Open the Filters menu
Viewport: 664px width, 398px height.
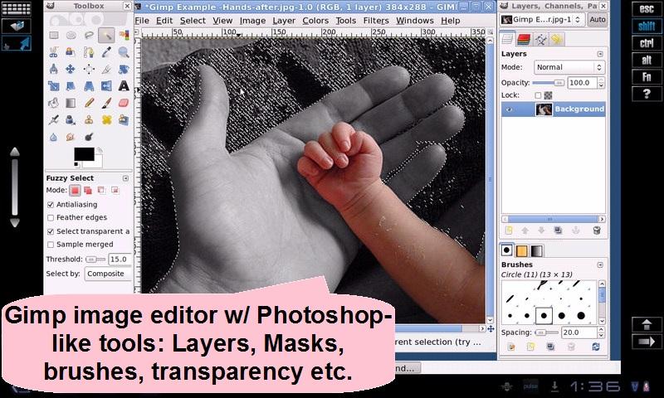(376, 21)
